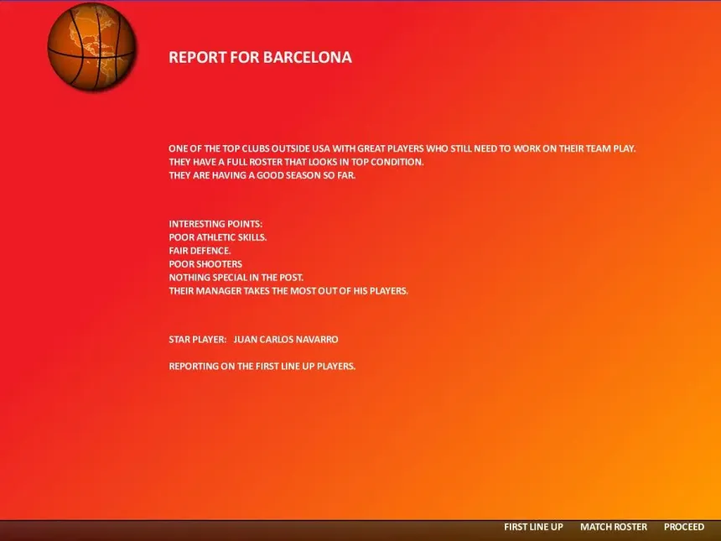Click 'Reporting on the first line up players.' line
This screenshot has height=541, width=721.
(262, 367)
